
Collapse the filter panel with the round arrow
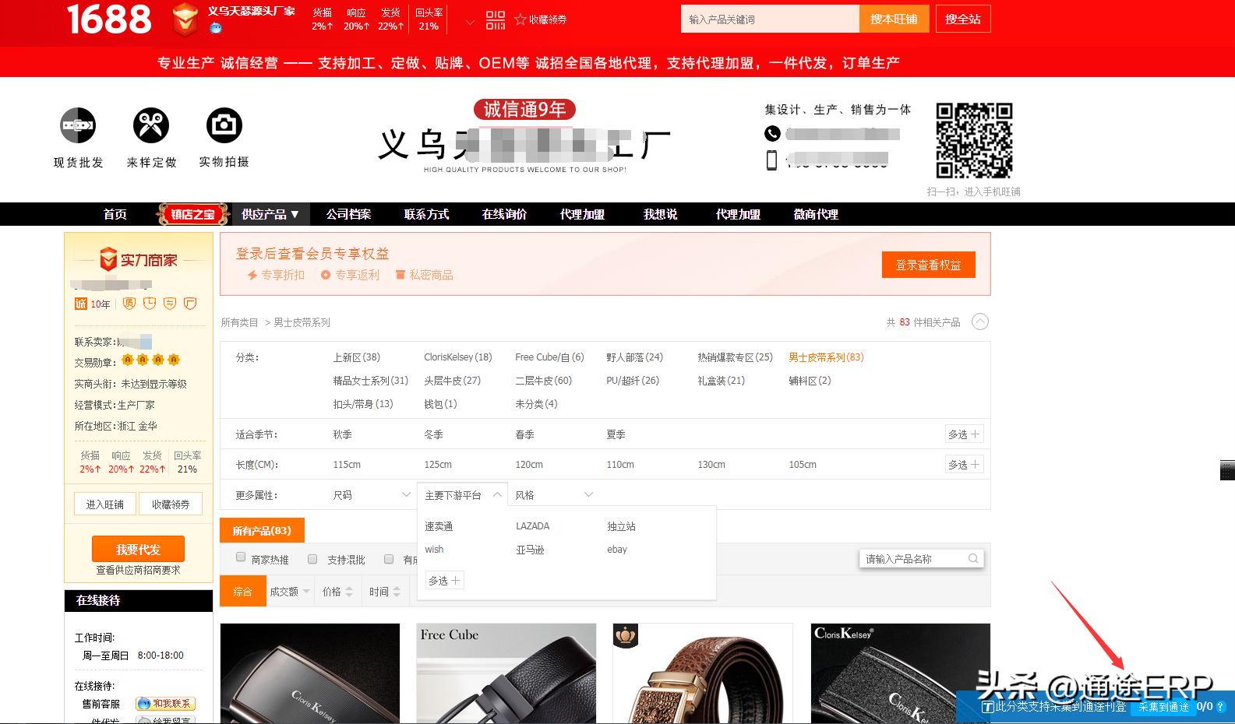coord(980,322)
